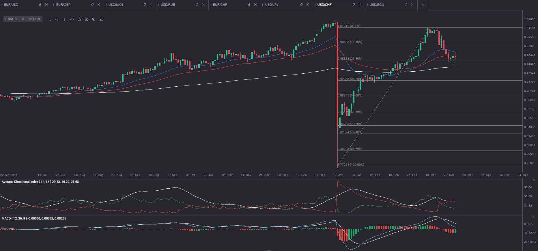
Task: Open the indicators settings icon
Action: pyautogui.click(x=79, y=19)
